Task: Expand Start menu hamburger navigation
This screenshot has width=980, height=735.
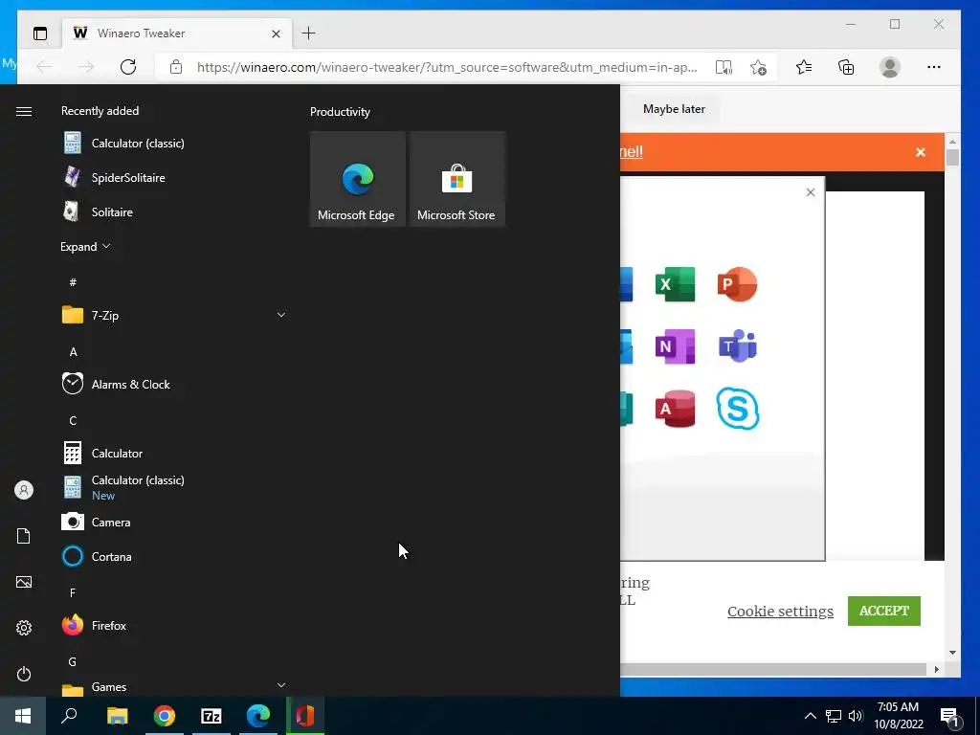Action: 24,111
